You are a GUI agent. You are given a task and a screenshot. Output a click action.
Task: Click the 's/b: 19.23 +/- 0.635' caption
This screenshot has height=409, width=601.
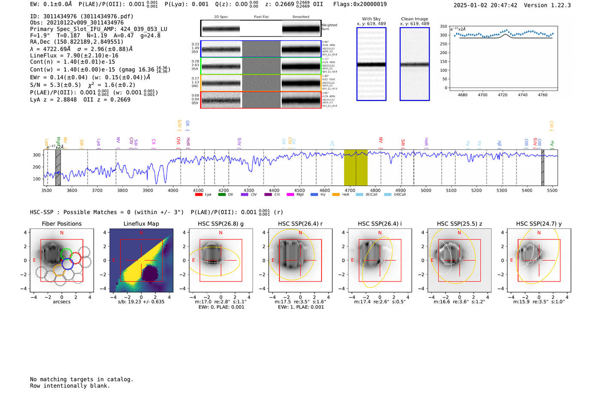[x=141, y=302]
